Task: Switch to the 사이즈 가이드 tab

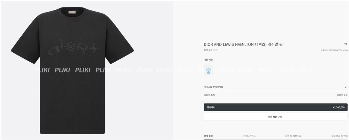Action: click(249, 136)
